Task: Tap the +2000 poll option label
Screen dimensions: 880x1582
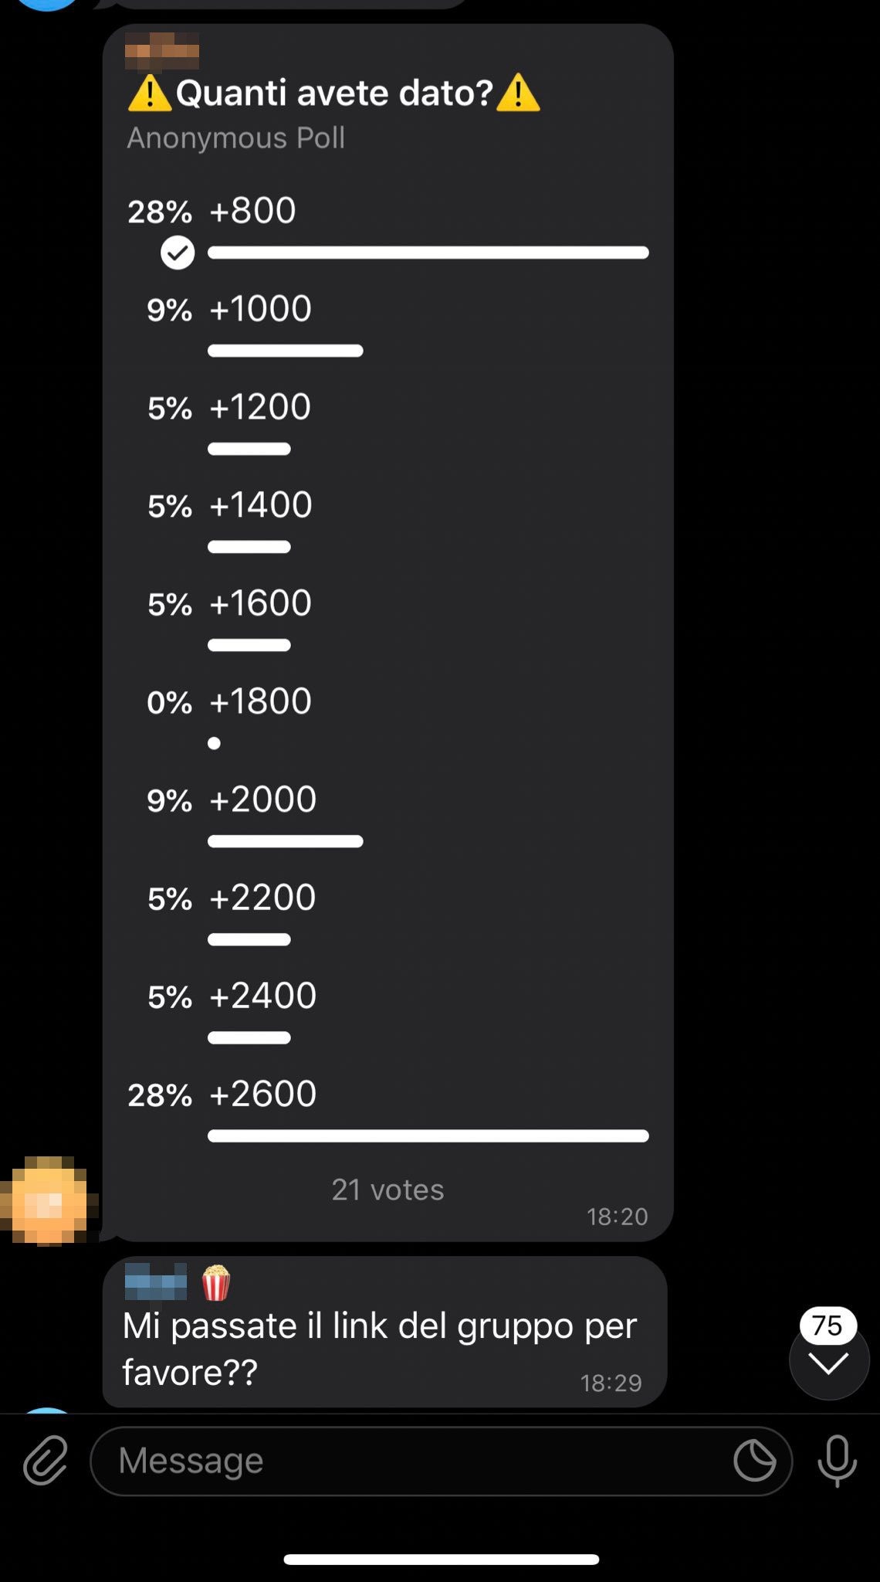Action: [x=262, y=799]
